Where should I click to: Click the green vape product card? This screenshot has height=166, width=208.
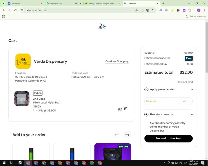point(31,151)
